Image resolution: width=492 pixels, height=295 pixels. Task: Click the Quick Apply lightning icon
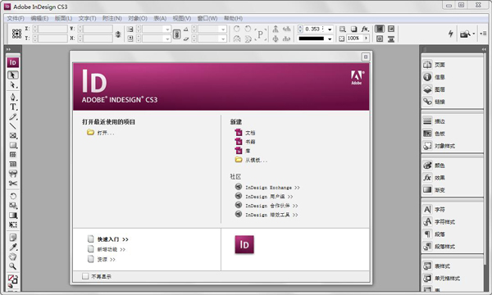(450, 34)
